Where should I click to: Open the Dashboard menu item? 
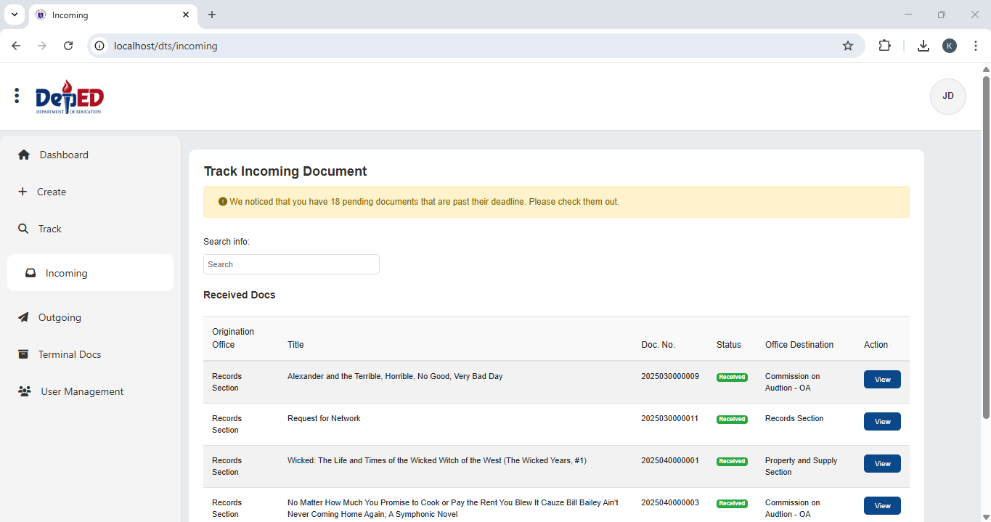[x=90, y=155]
